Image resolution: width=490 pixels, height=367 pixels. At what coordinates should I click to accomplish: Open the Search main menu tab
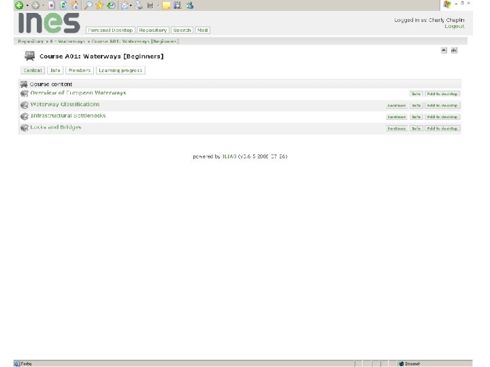(x=182, y=31)
